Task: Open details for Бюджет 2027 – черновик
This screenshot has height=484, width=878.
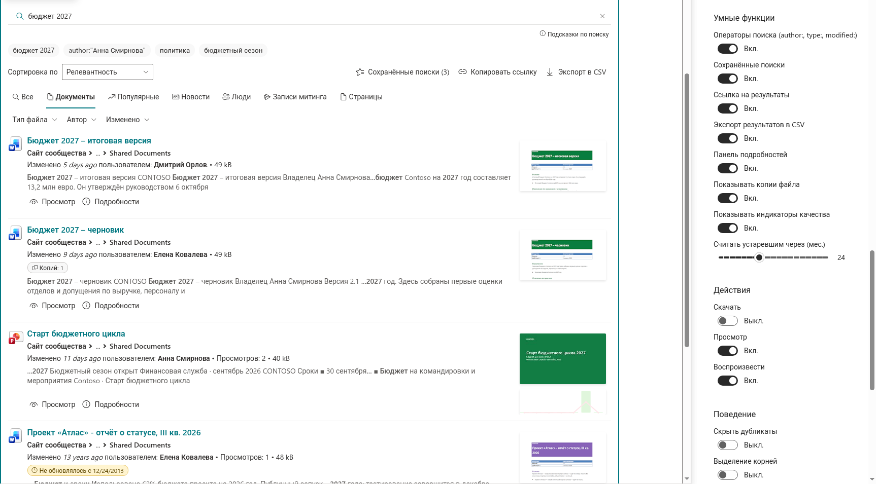Action: [111, 306]
